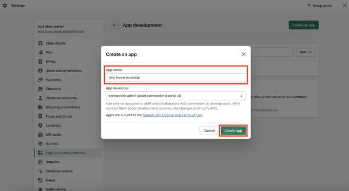Click the Create an app header button
The width and height of the screenshot is (349, 191).
coord(304,25)
